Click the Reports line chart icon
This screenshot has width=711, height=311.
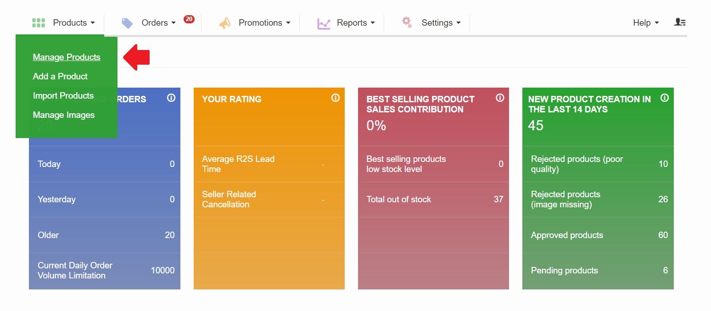pyautogui.click(x=324, y=23)
